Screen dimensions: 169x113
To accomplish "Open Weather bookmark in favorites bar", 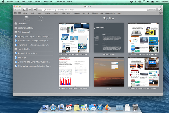I will tap(77, 13).
